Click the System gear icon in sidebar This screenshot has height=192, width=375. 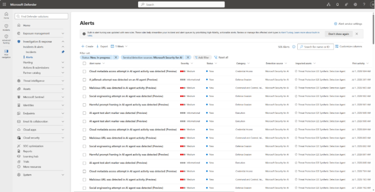(19, 175)
